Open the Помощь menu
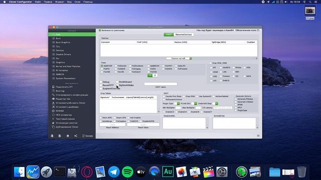 click(88, 2)
